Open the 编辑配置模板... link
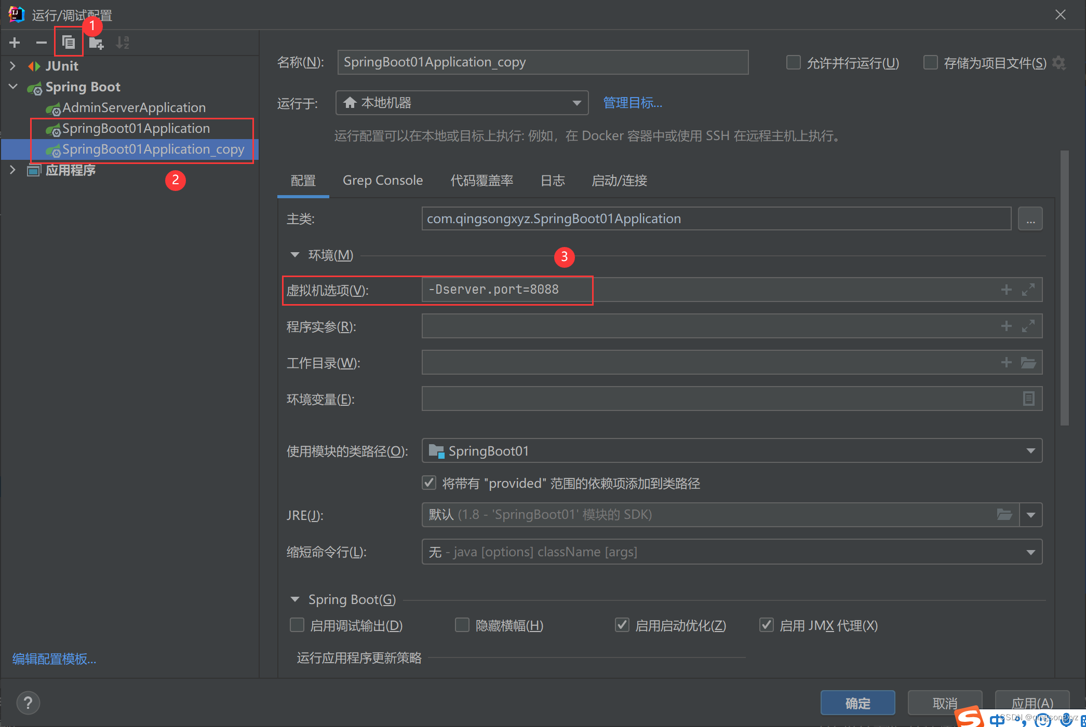Image resolution: width=1086 pixels, height=727 pixels. pyautogui.click(x=54, y=659)
